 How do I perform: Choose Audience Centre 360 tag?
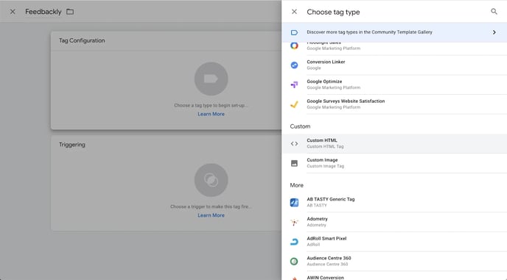click(394, 262)
